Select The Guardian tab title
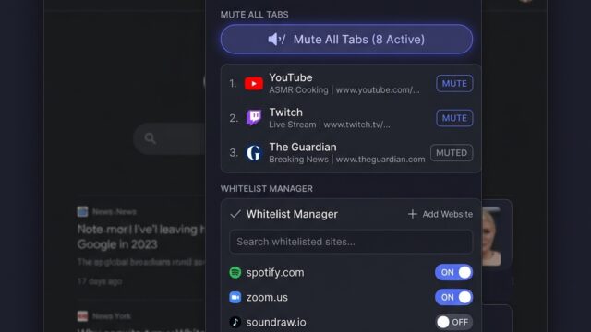 (x=303, y=147)
